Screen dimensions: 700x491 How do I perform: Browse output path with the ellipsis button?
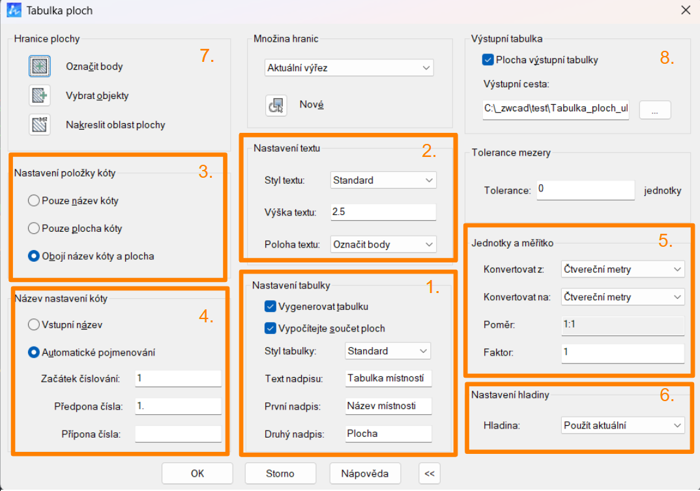[x=655, y=110]
